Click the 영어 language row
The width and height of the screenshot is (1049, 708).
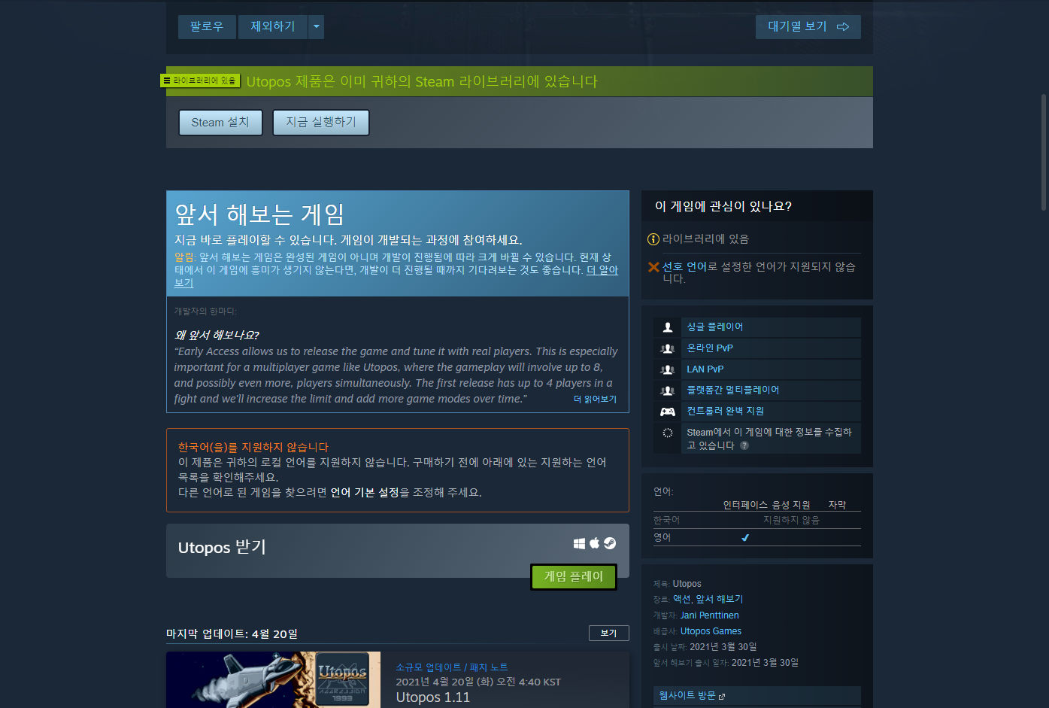coord(757,537)
